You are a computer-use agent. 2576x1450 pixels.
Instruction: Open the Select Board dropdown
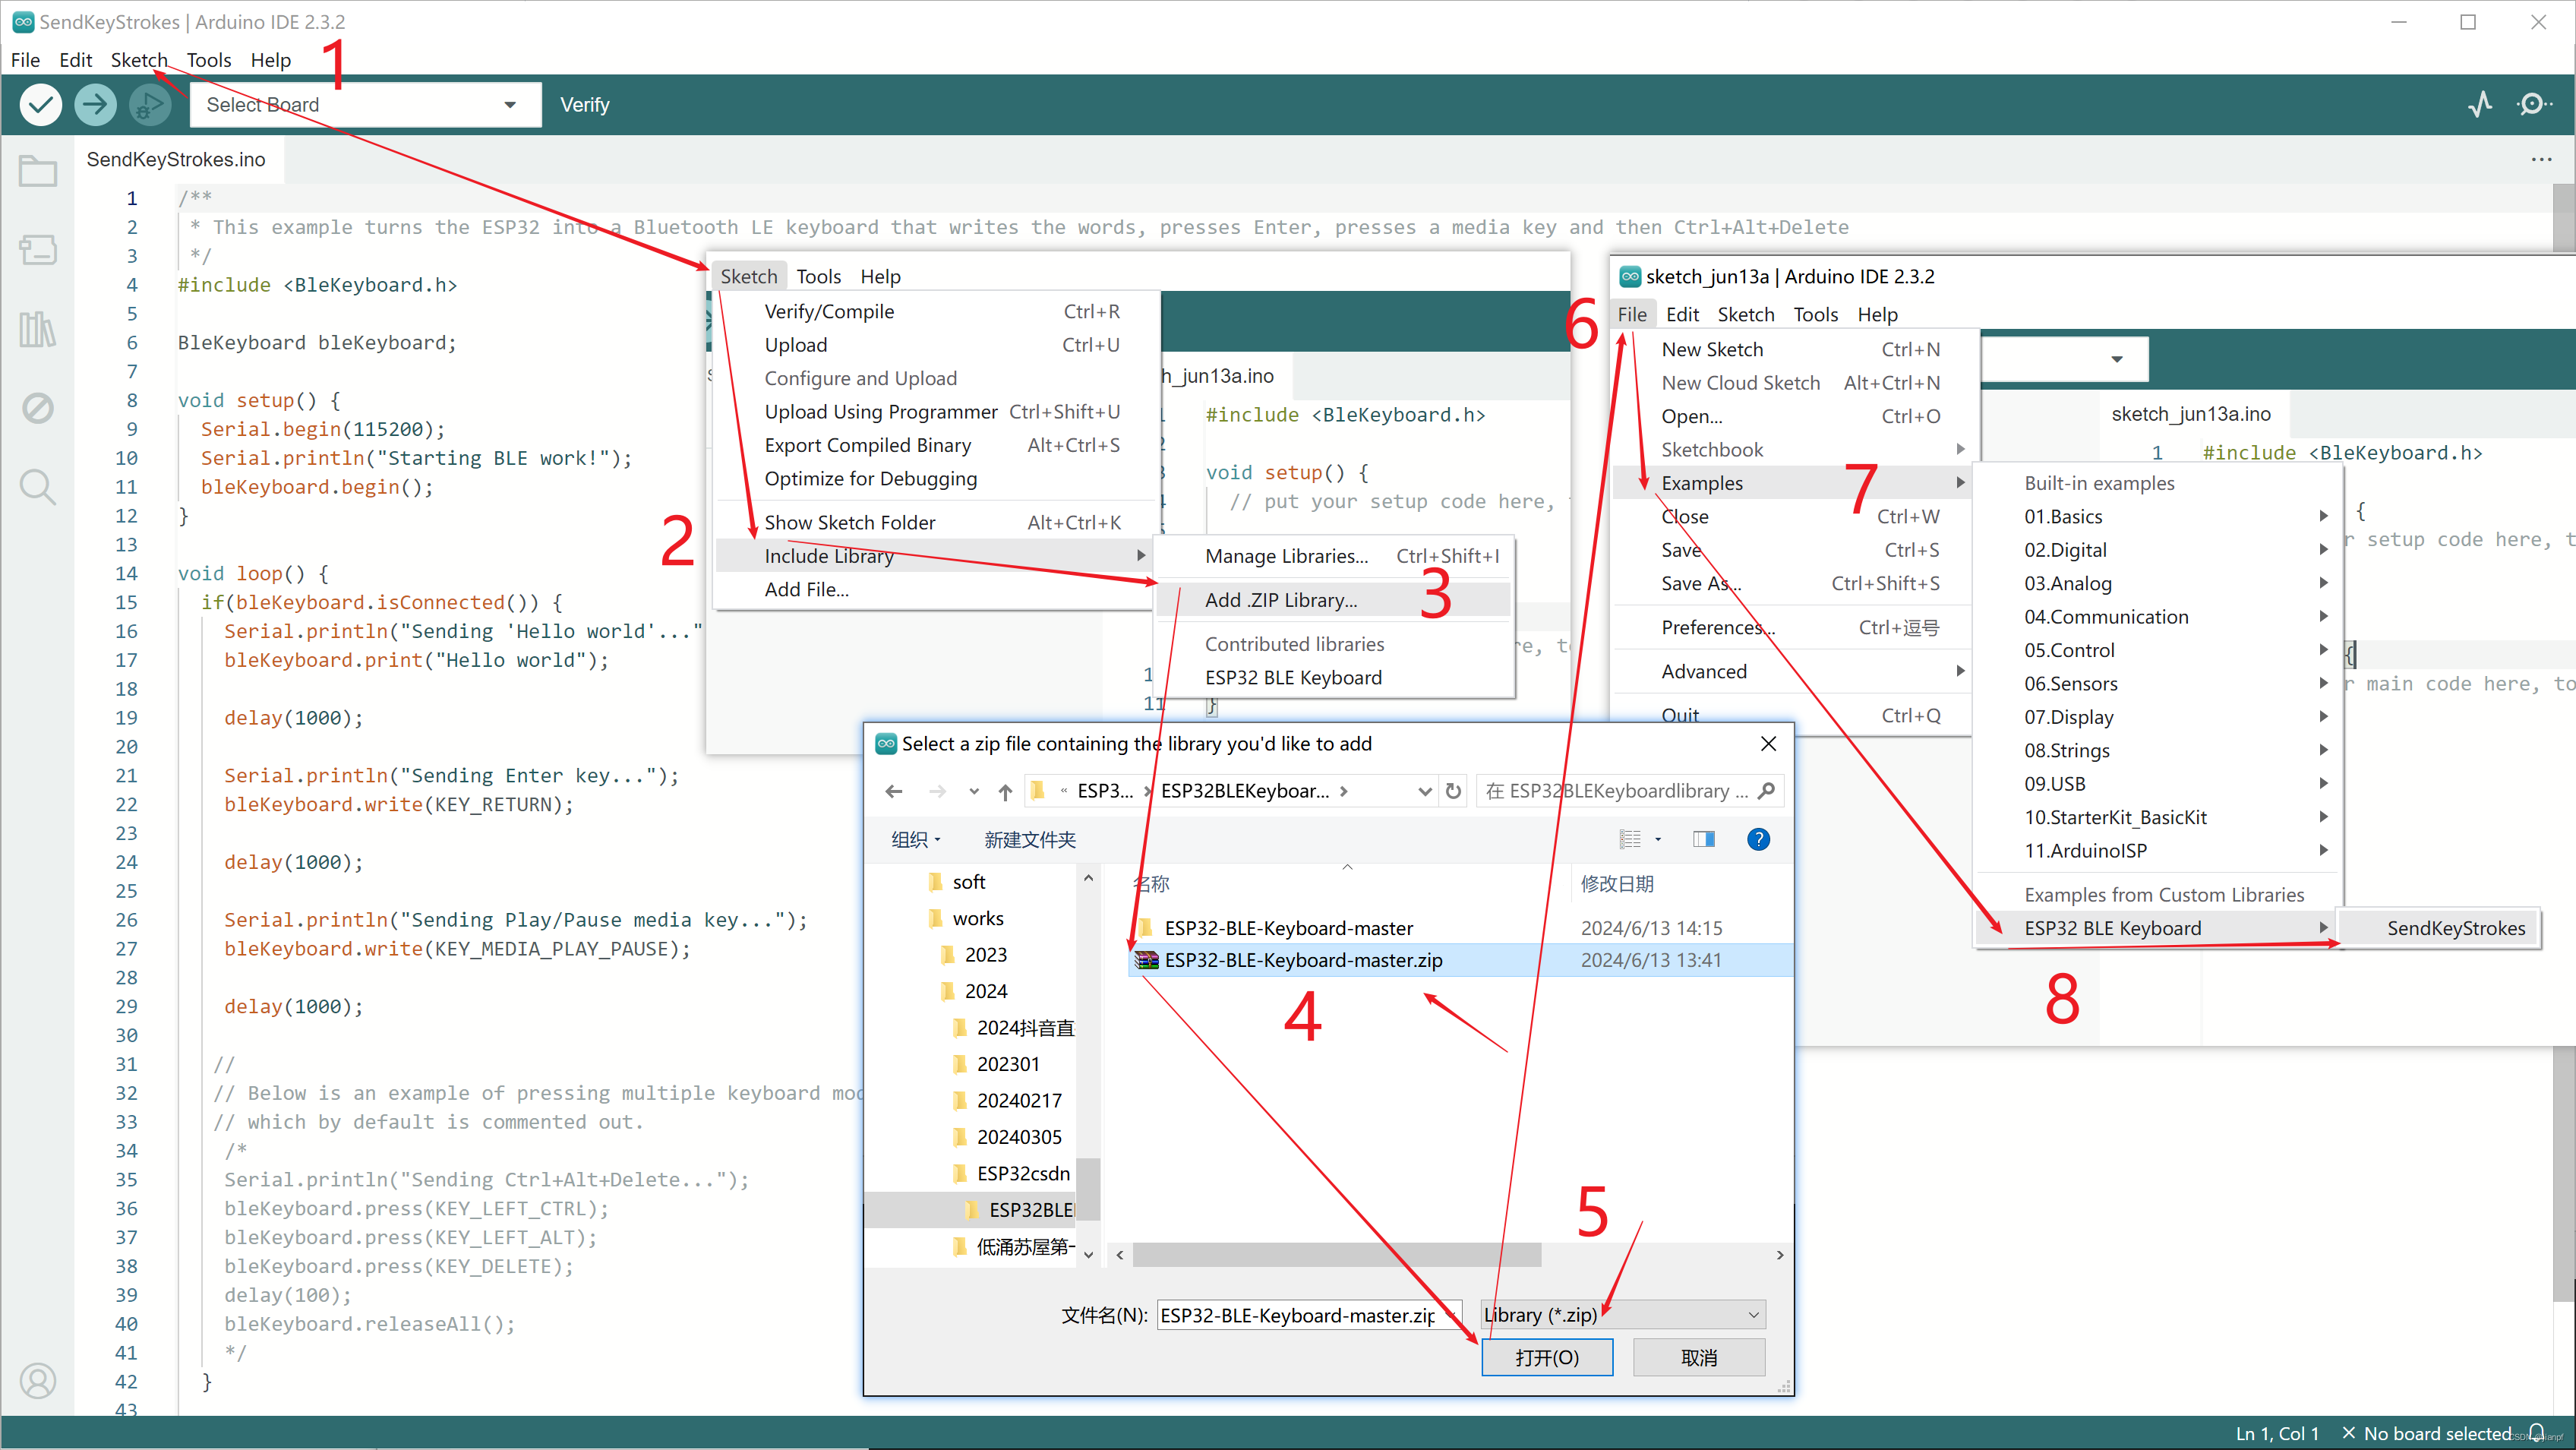point(365,104)
